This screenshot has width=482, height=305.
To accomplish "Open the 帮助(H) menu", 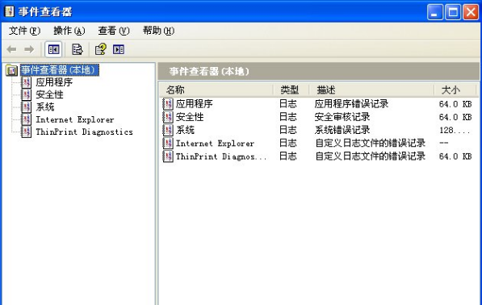I will 158,31.
